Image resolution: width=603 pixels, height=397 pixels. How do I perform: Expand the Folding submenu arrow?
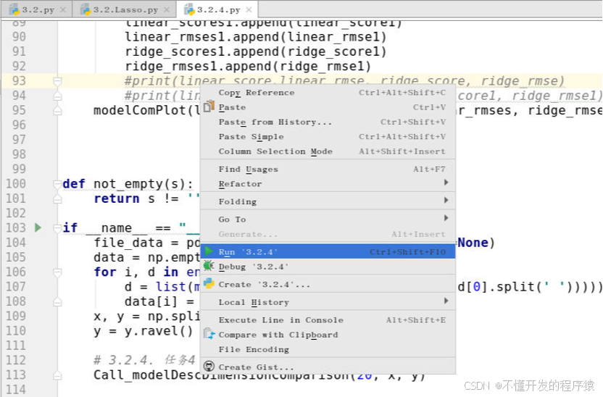pos(446,200)
